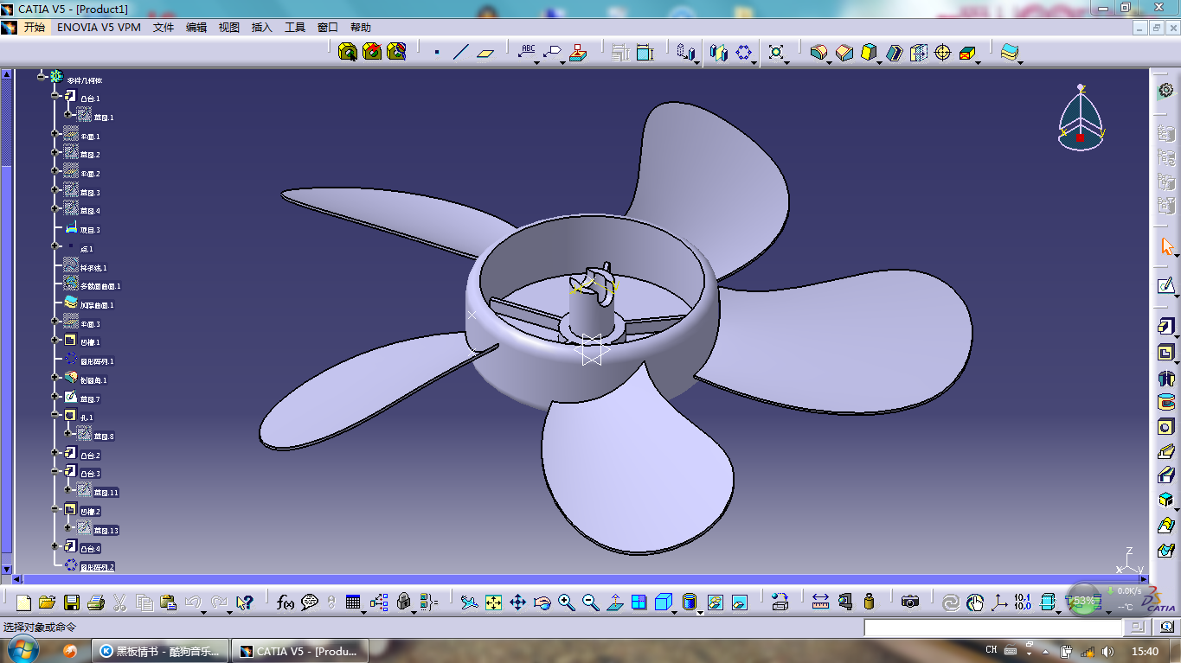Collapse the 孔.1 tree node

click(55, 416)
